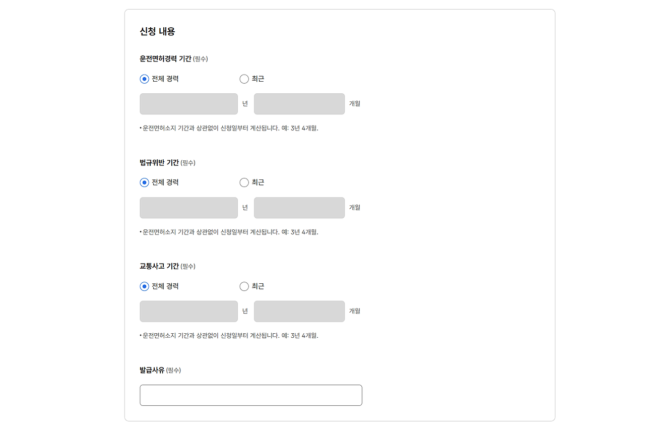
Task: Select 전체 경력 for 법규위반 기간
Action: [144, 182]
